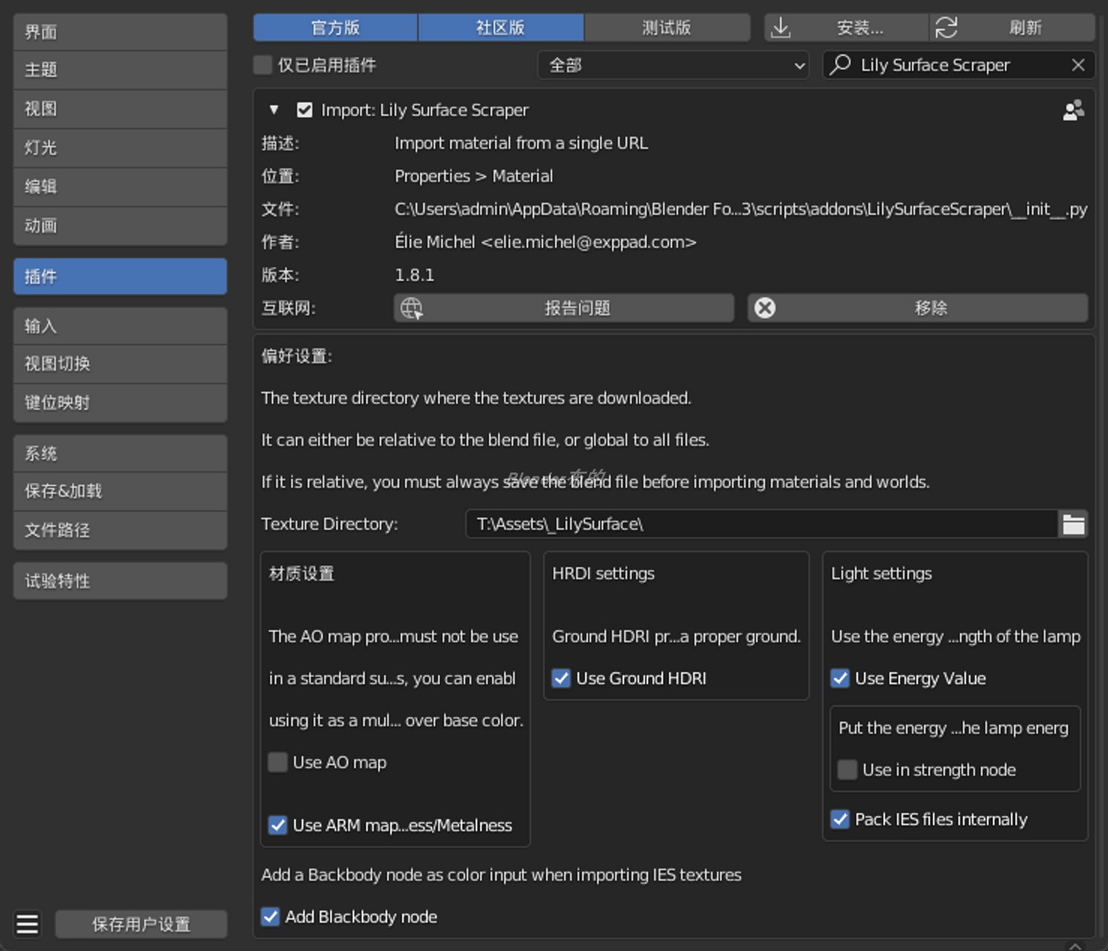Image resolution: width=1108 pixels, height=951 pixels.
Task: Open the 视图切换 preferences section
Action: coord(121,364)
